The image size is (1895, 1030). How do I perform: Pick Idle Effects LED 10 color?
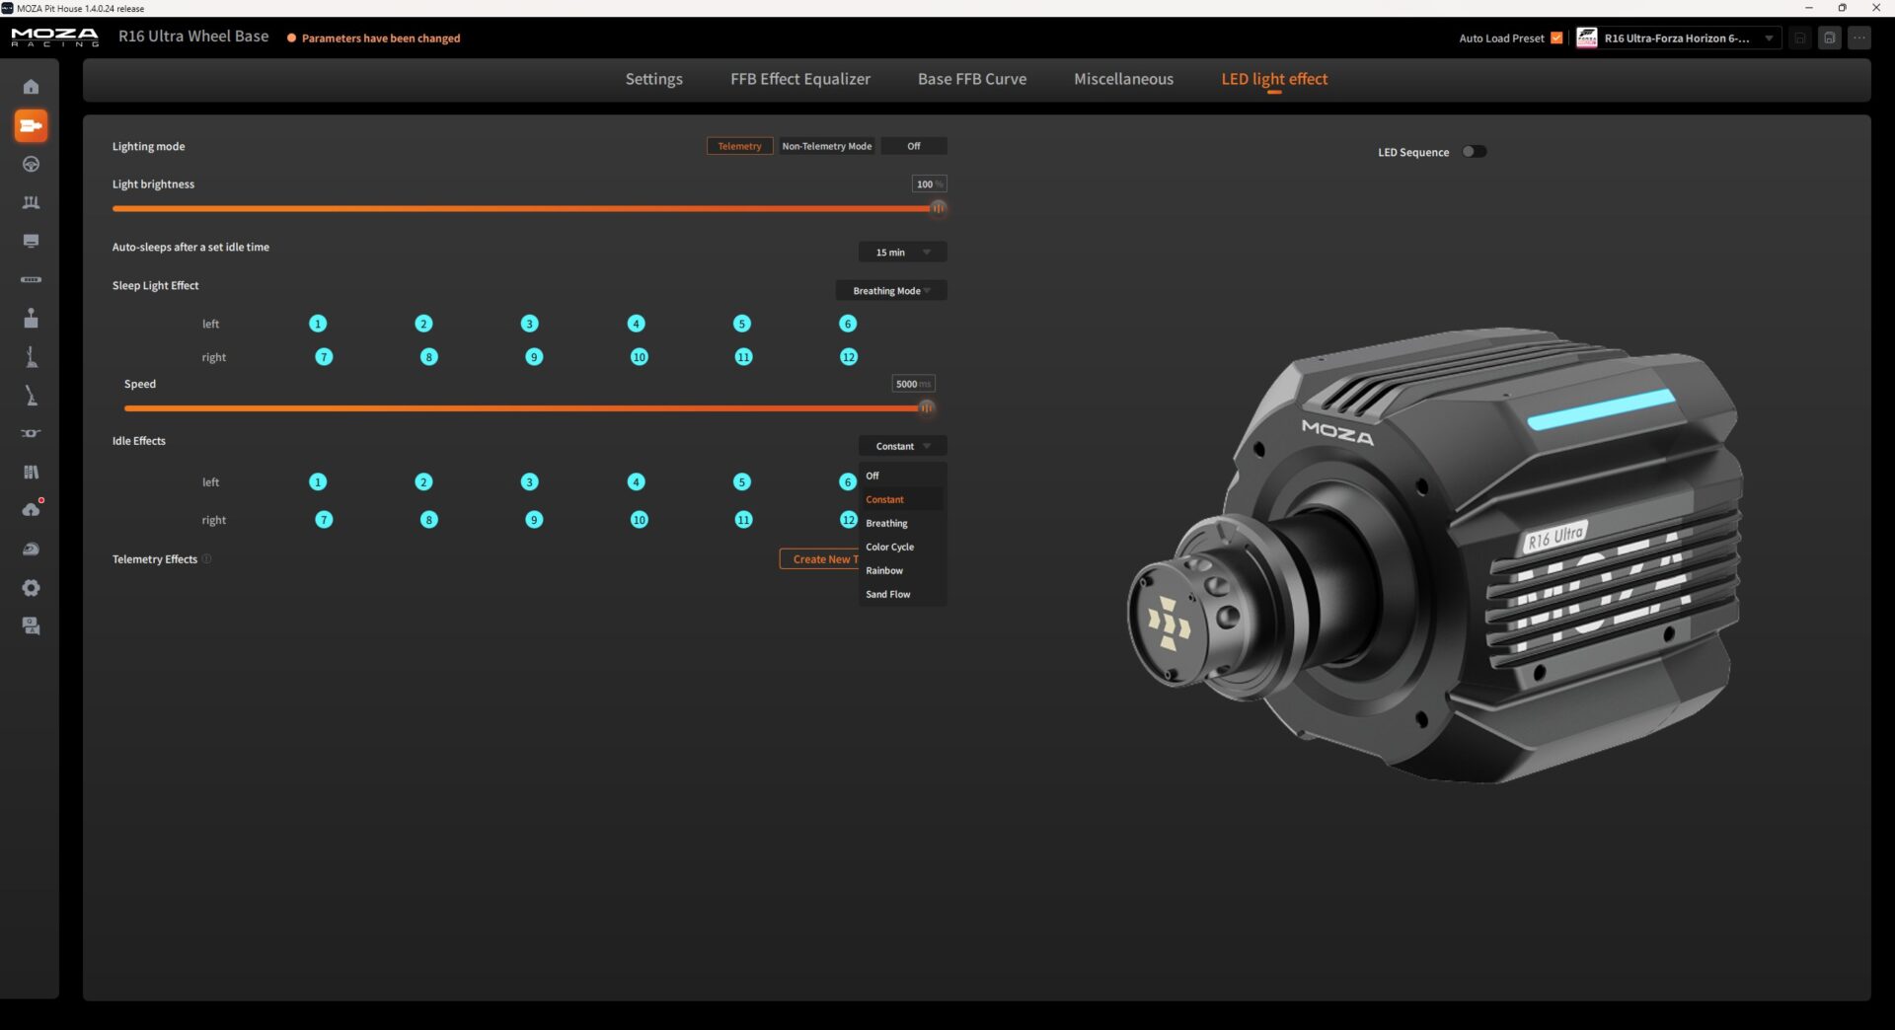tap(640, 520)
